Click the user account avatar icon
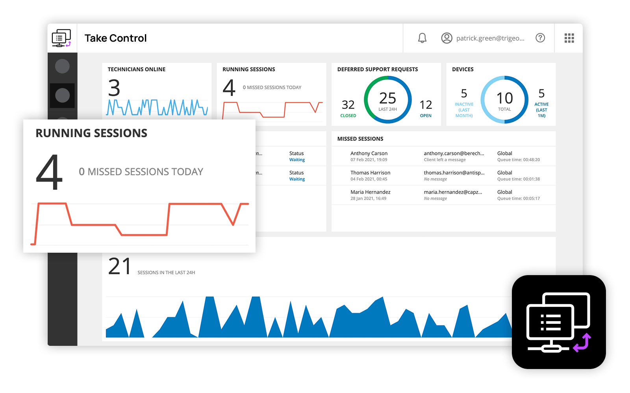 pos(446,38)
